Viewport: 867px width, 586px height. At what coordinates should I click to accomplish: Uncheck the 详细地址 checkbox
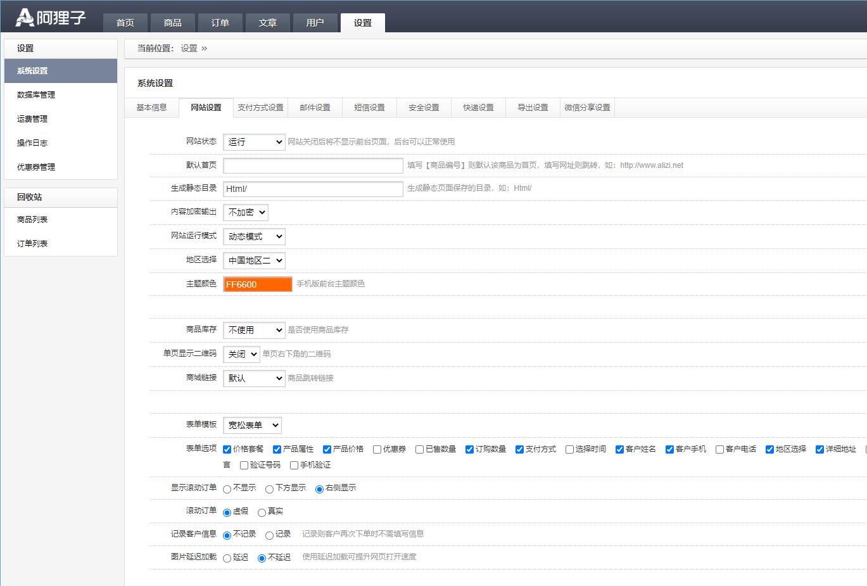tap(820, 449)
